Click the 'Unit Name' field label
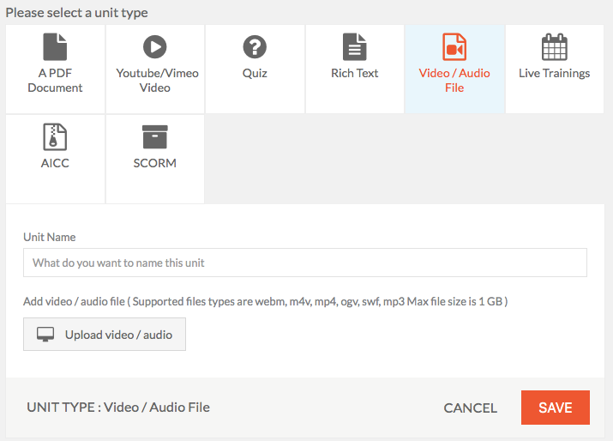This screenshot has height=441, width=613. (49, 237)
